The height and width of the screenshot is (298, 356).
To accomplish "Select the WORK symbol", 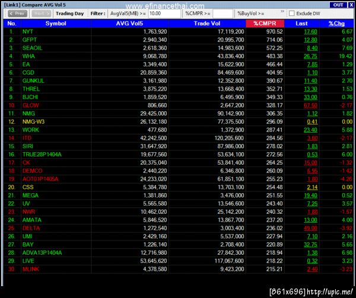I will [x=30, y=130].
